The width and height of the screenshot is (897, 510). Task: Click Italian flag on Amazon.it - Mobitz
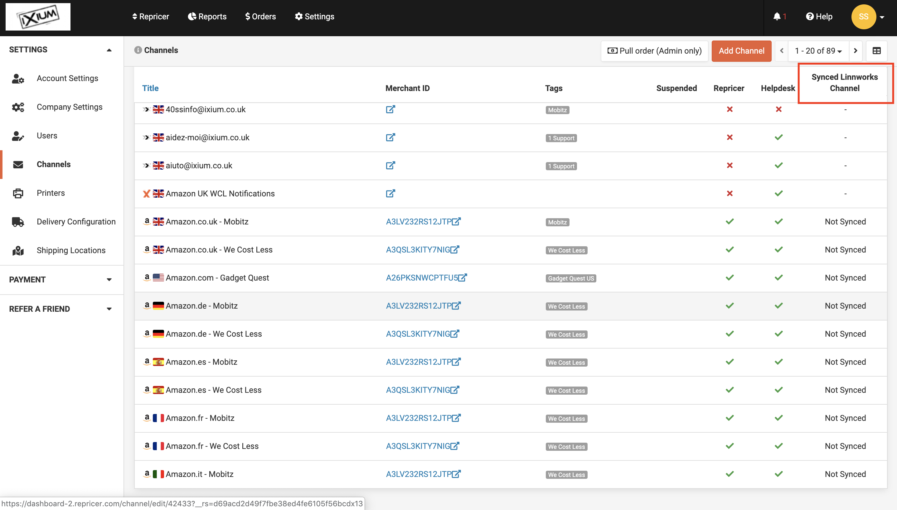(x=158, y=474)
